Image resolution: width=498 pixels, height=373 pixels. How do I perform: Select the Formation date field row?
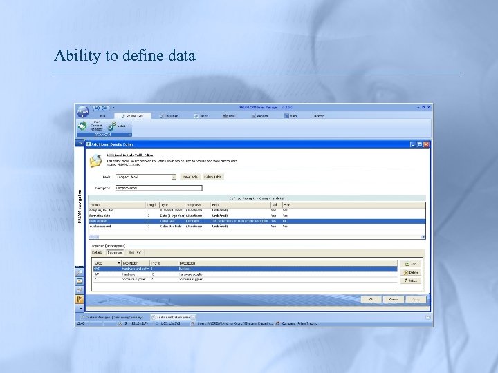257,216
